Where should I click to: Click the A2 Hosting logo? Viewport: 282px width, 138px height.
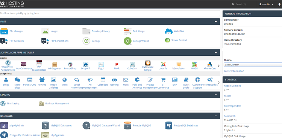click(12, 4)
